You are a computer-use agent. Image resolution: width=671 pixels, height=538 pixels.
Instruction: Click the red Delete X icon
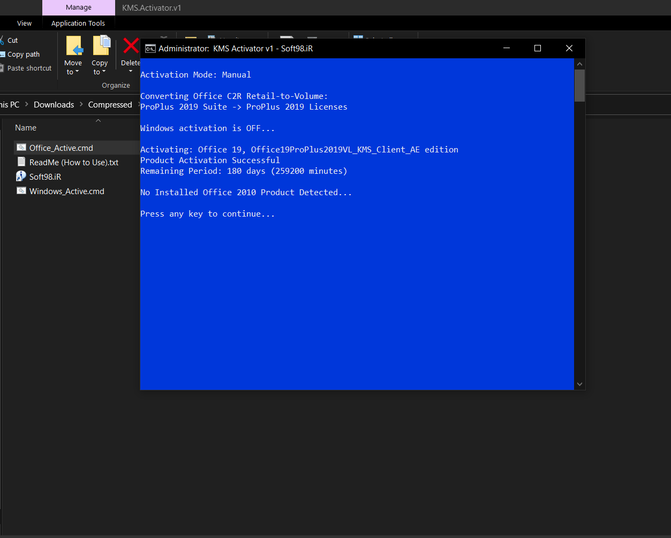[131, 45]
